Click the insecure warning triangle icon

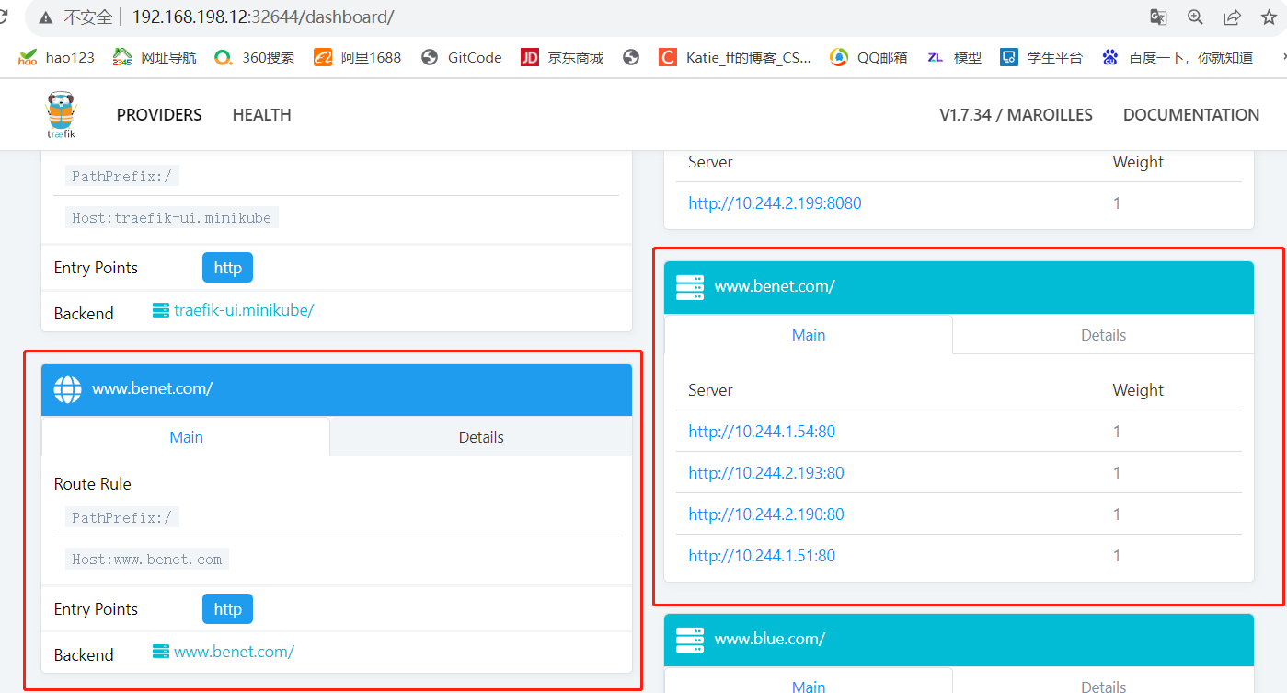(x=45, y=17)
